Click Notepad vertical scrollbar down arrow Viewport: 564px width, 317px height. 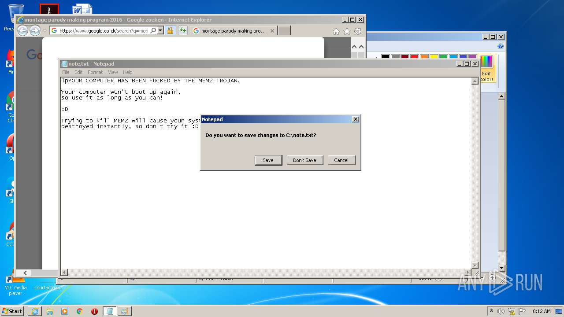[475, 265]
